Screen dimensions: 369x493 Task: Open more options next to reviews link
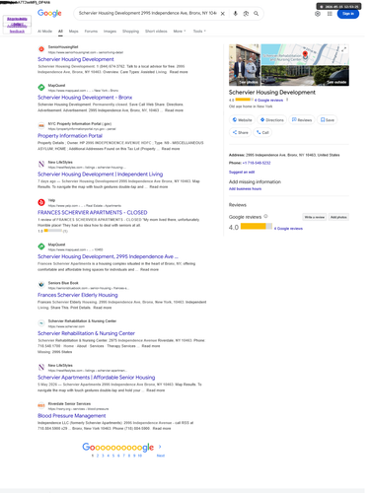[x=287, y=100]
